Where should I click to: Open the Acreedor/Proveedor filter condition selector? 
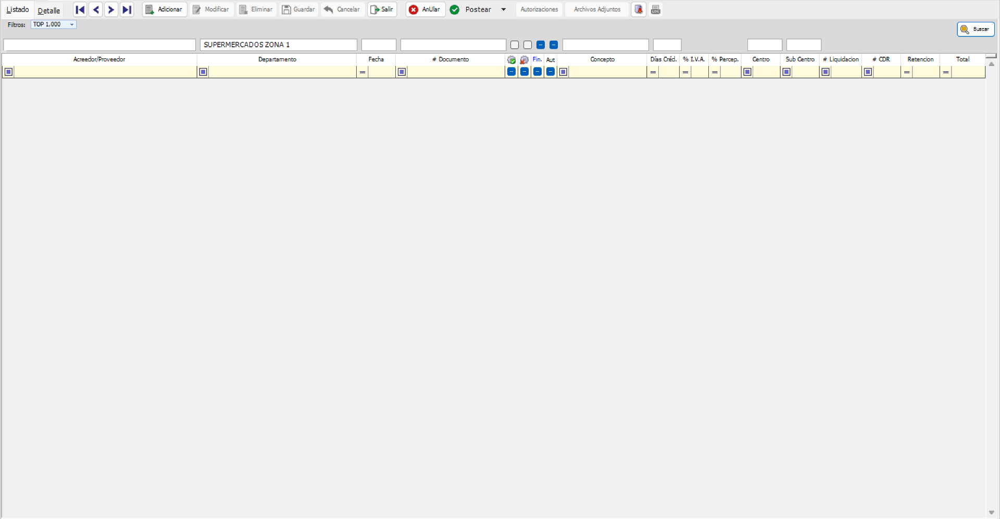point(9,72)
